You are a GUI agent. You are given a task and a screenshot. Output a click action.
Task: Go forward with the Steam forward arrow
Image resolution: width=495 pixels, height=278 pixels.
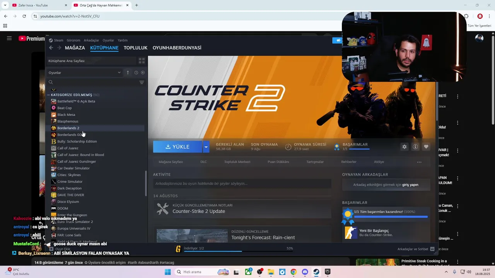tap(59, 48)
